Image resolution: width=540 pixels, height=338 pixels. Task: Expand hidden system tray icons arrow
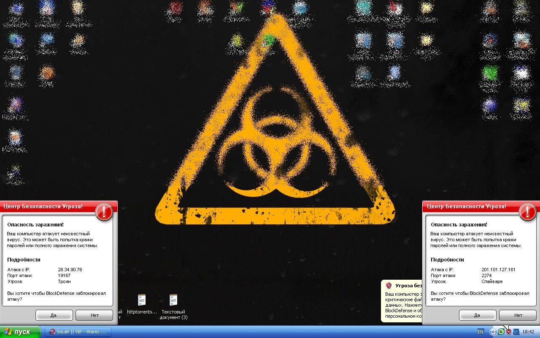tap(493, 332)
